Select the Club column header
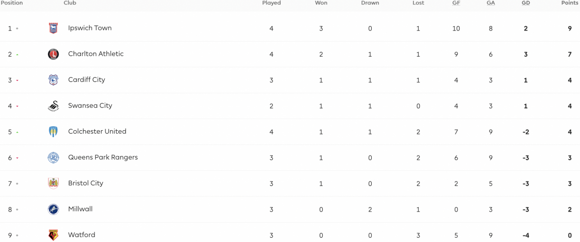This screenshot has height=242, width=580. pyautogui.click(x=70, y=3)
